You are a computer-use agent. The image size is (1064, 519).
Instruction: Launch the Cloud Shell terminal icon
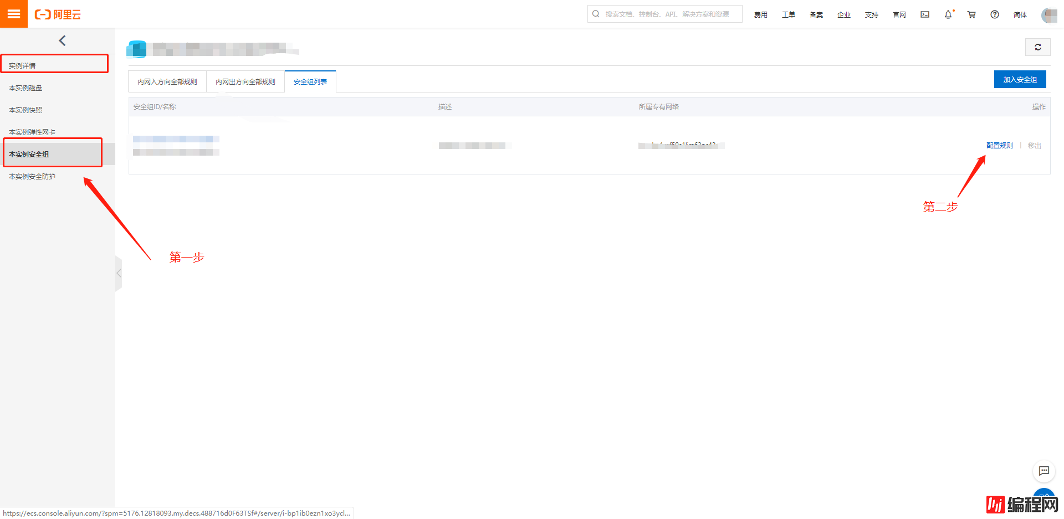tap(925, 14)
